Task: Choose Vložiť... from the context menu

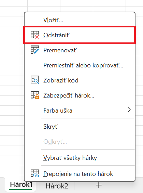Action: click(80, 20)
